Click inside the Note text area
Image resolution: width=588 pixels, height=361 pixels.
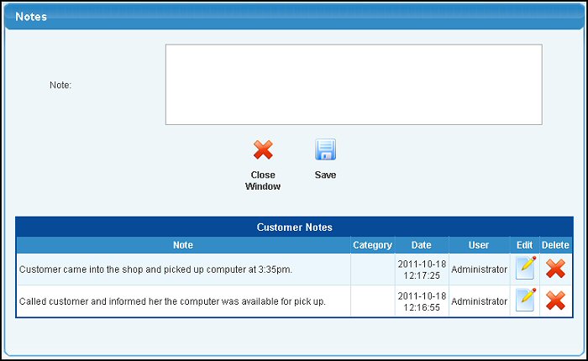point(354,84)
